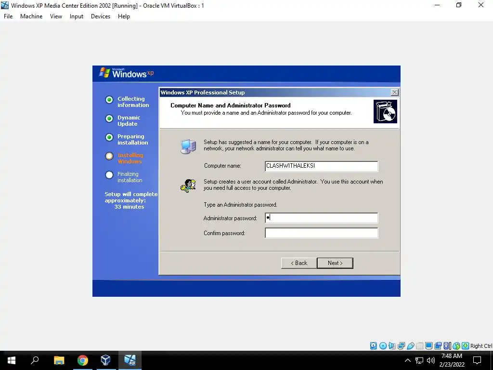Image resolution: width=493 pixels, height=370 pixels.
Task: Close the Windows XP Professional Setup dialog
Action: pos(394,92)
